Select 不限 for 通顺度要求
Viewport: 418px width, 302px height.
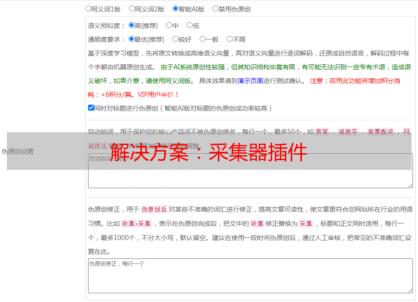pyautogui.click(x=229, y=39)
